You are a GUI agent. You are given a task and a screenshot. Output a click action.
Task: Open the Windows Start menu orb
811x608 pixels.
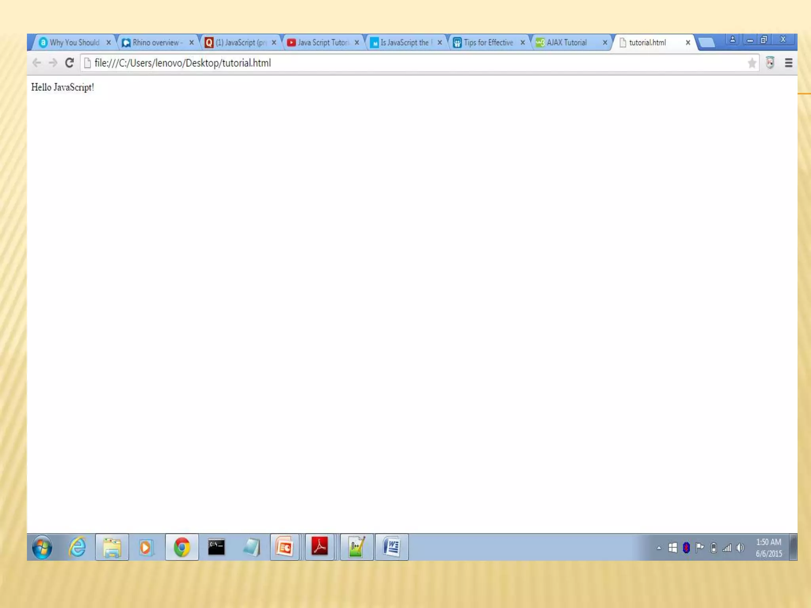pos(42,547)
